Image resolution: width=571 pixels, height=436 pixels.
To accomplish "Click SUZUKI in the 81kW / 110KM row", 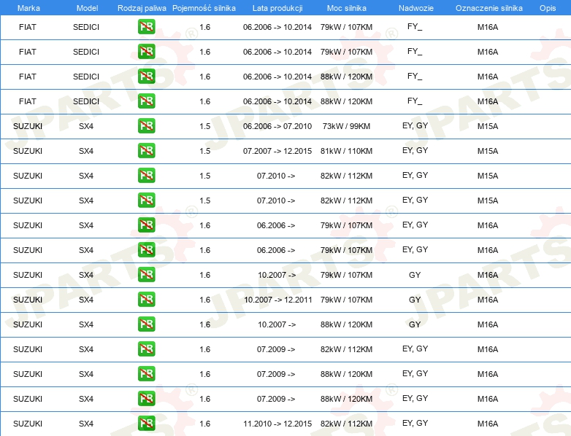I will pyautogui.click(x=28, y=151).
